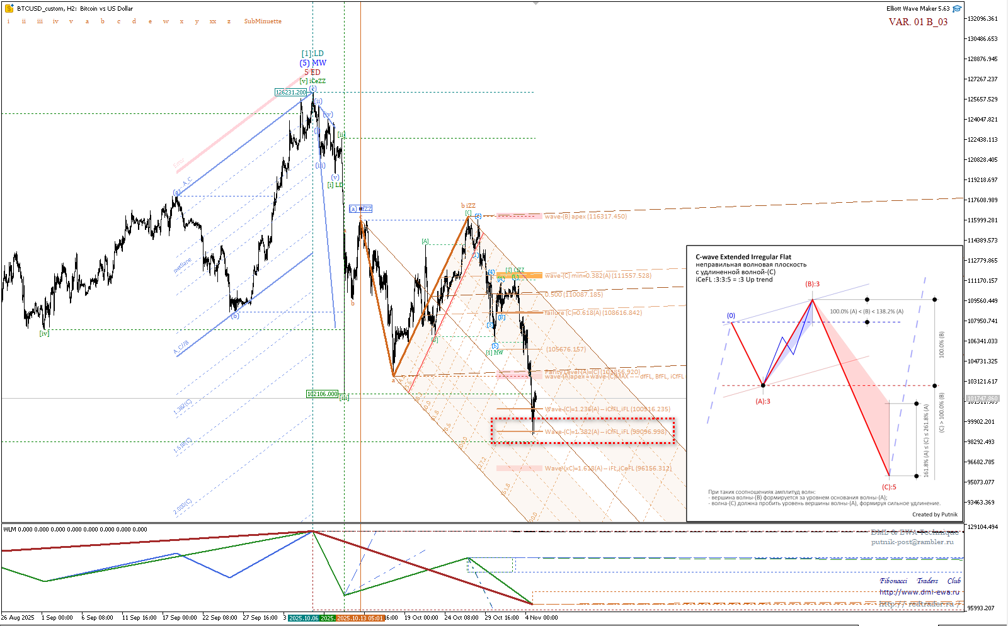Click the C-wave Extended Irregular Flat diagram title
The width and height of the screenshot is (1008, 626).
[x=743, y=257]
